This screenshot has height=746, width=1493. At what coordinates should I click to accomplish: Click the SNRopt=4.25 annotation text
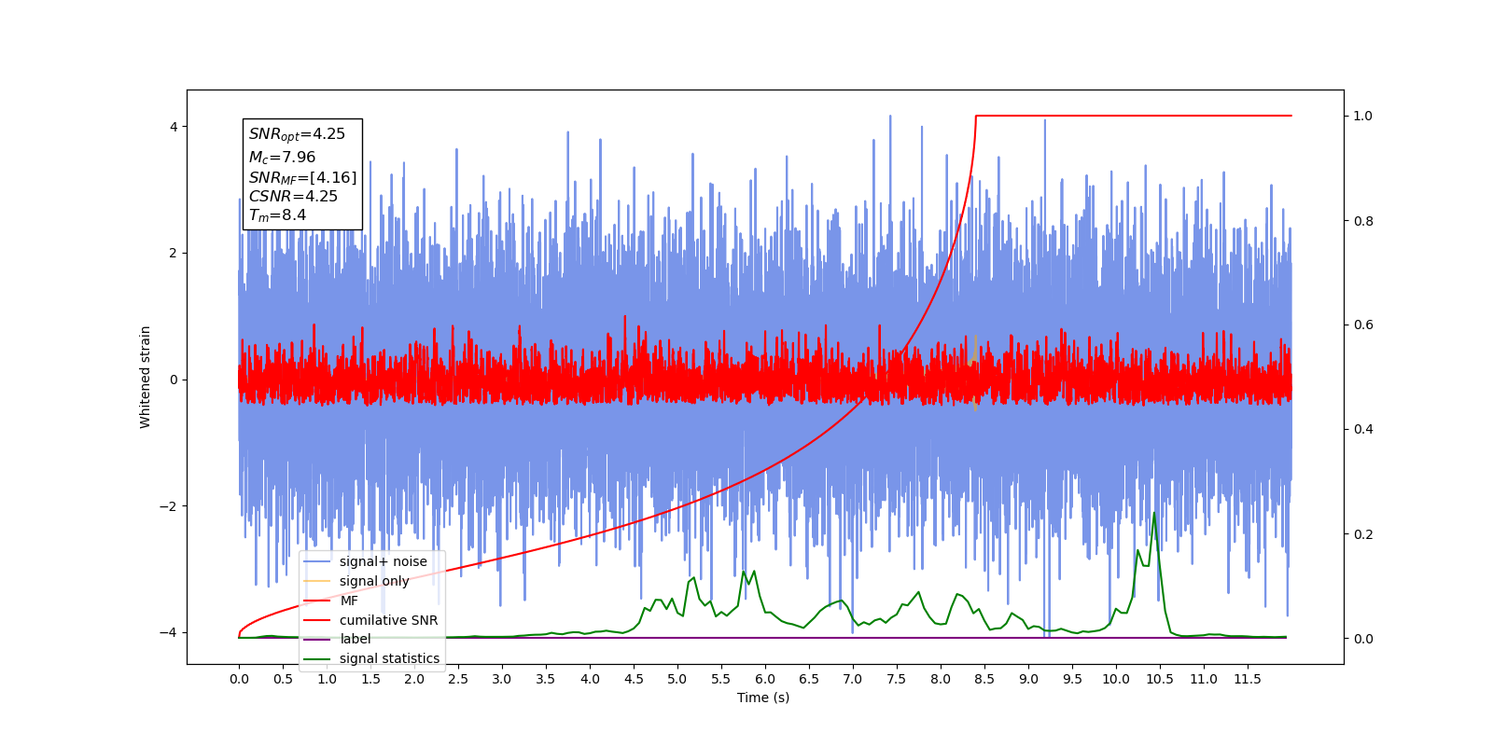(297, 134)
